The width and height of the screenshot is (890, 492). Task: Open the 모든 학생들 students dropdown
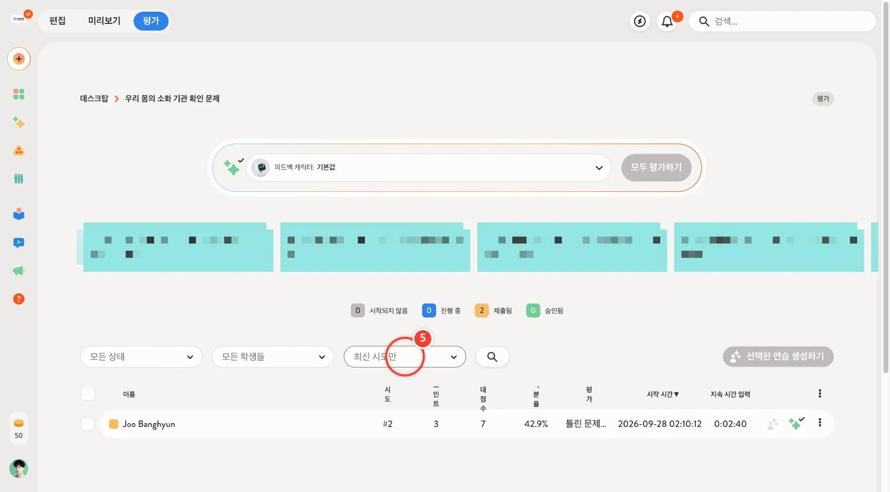(273, 356)
